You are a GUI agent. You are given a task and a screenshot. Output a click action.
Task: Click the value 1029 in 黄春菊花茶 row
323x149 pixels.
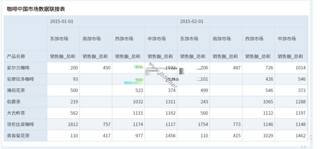pos(268,136)
